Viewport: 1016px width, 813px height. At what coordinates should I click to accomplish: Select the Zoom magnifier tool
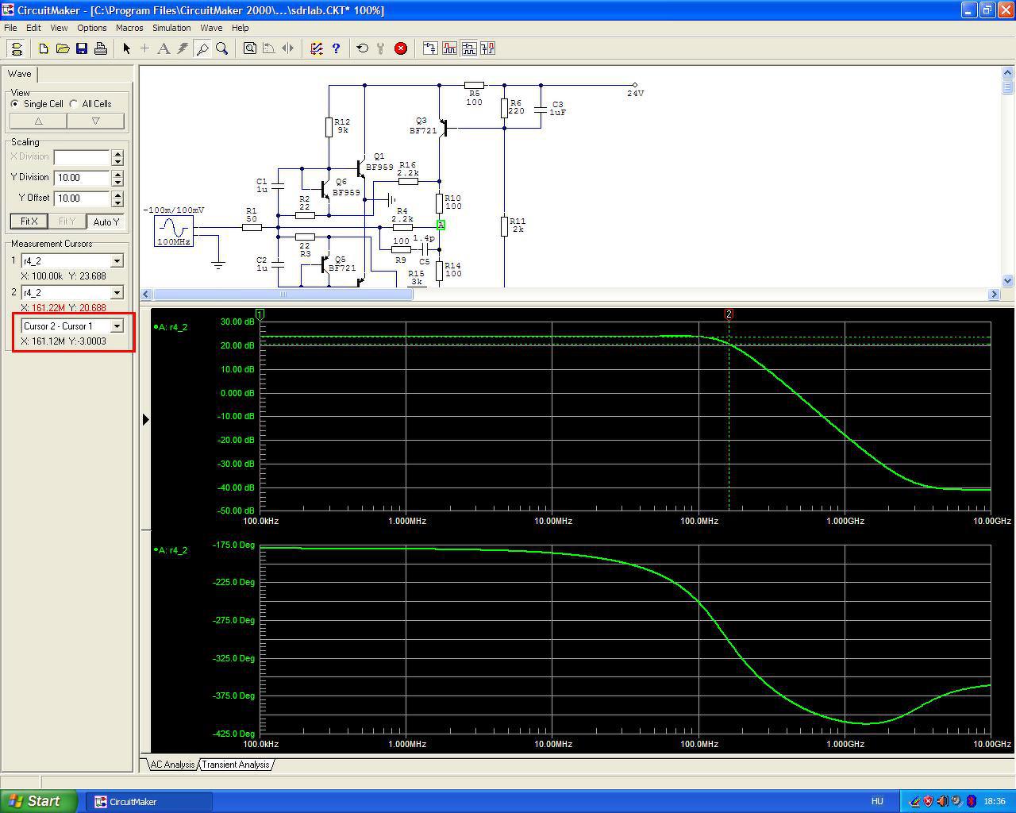coord(222,48)
